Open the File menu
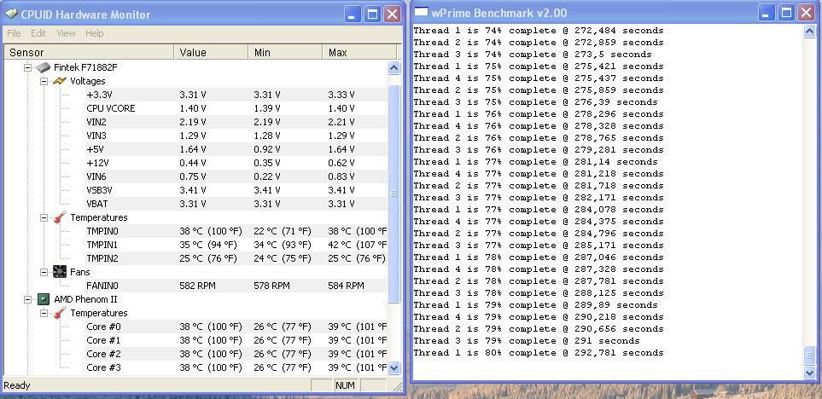This screenshot has width=822, height=399. [14, 33]
